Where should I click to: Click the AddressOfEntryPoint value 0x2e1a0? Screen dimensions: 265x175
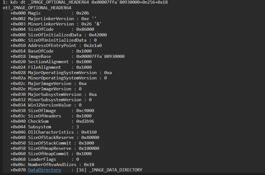(93, 46)
